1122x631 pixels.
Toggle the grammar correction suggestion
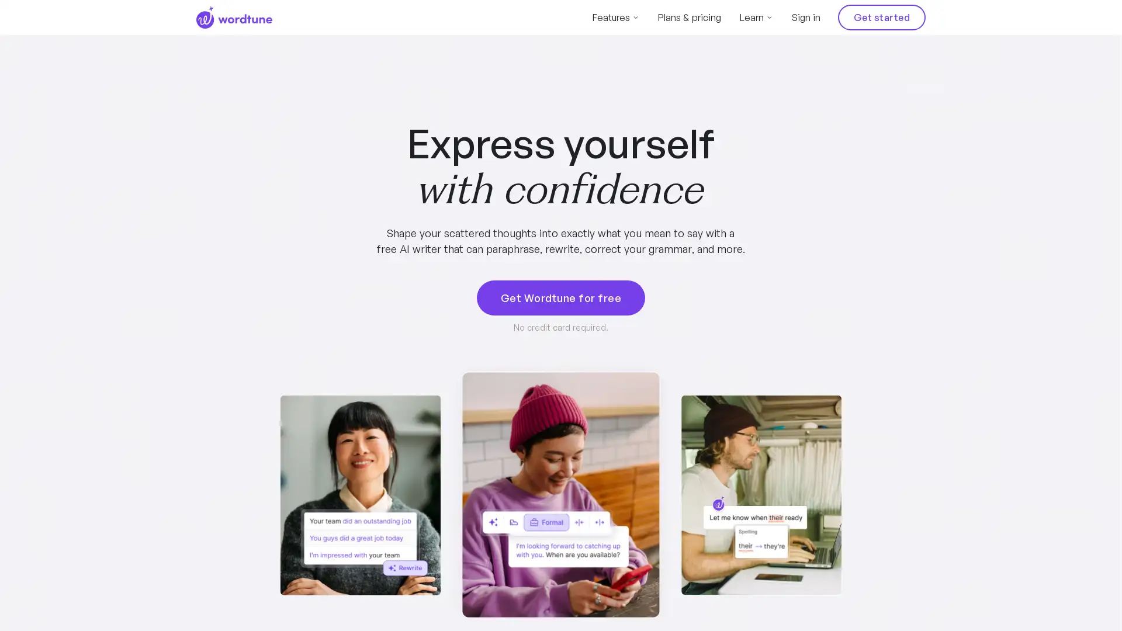coord(762,547)
